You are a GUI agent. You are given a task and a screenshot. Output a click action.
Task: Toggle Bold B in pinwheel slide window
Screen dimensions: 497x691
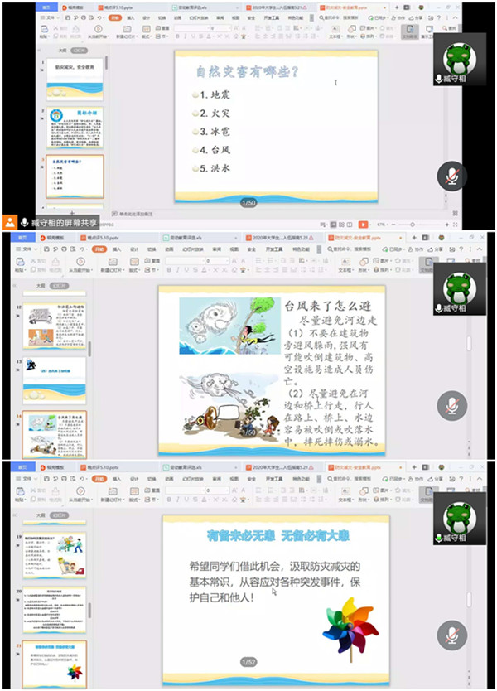click(x=169, y=500)
